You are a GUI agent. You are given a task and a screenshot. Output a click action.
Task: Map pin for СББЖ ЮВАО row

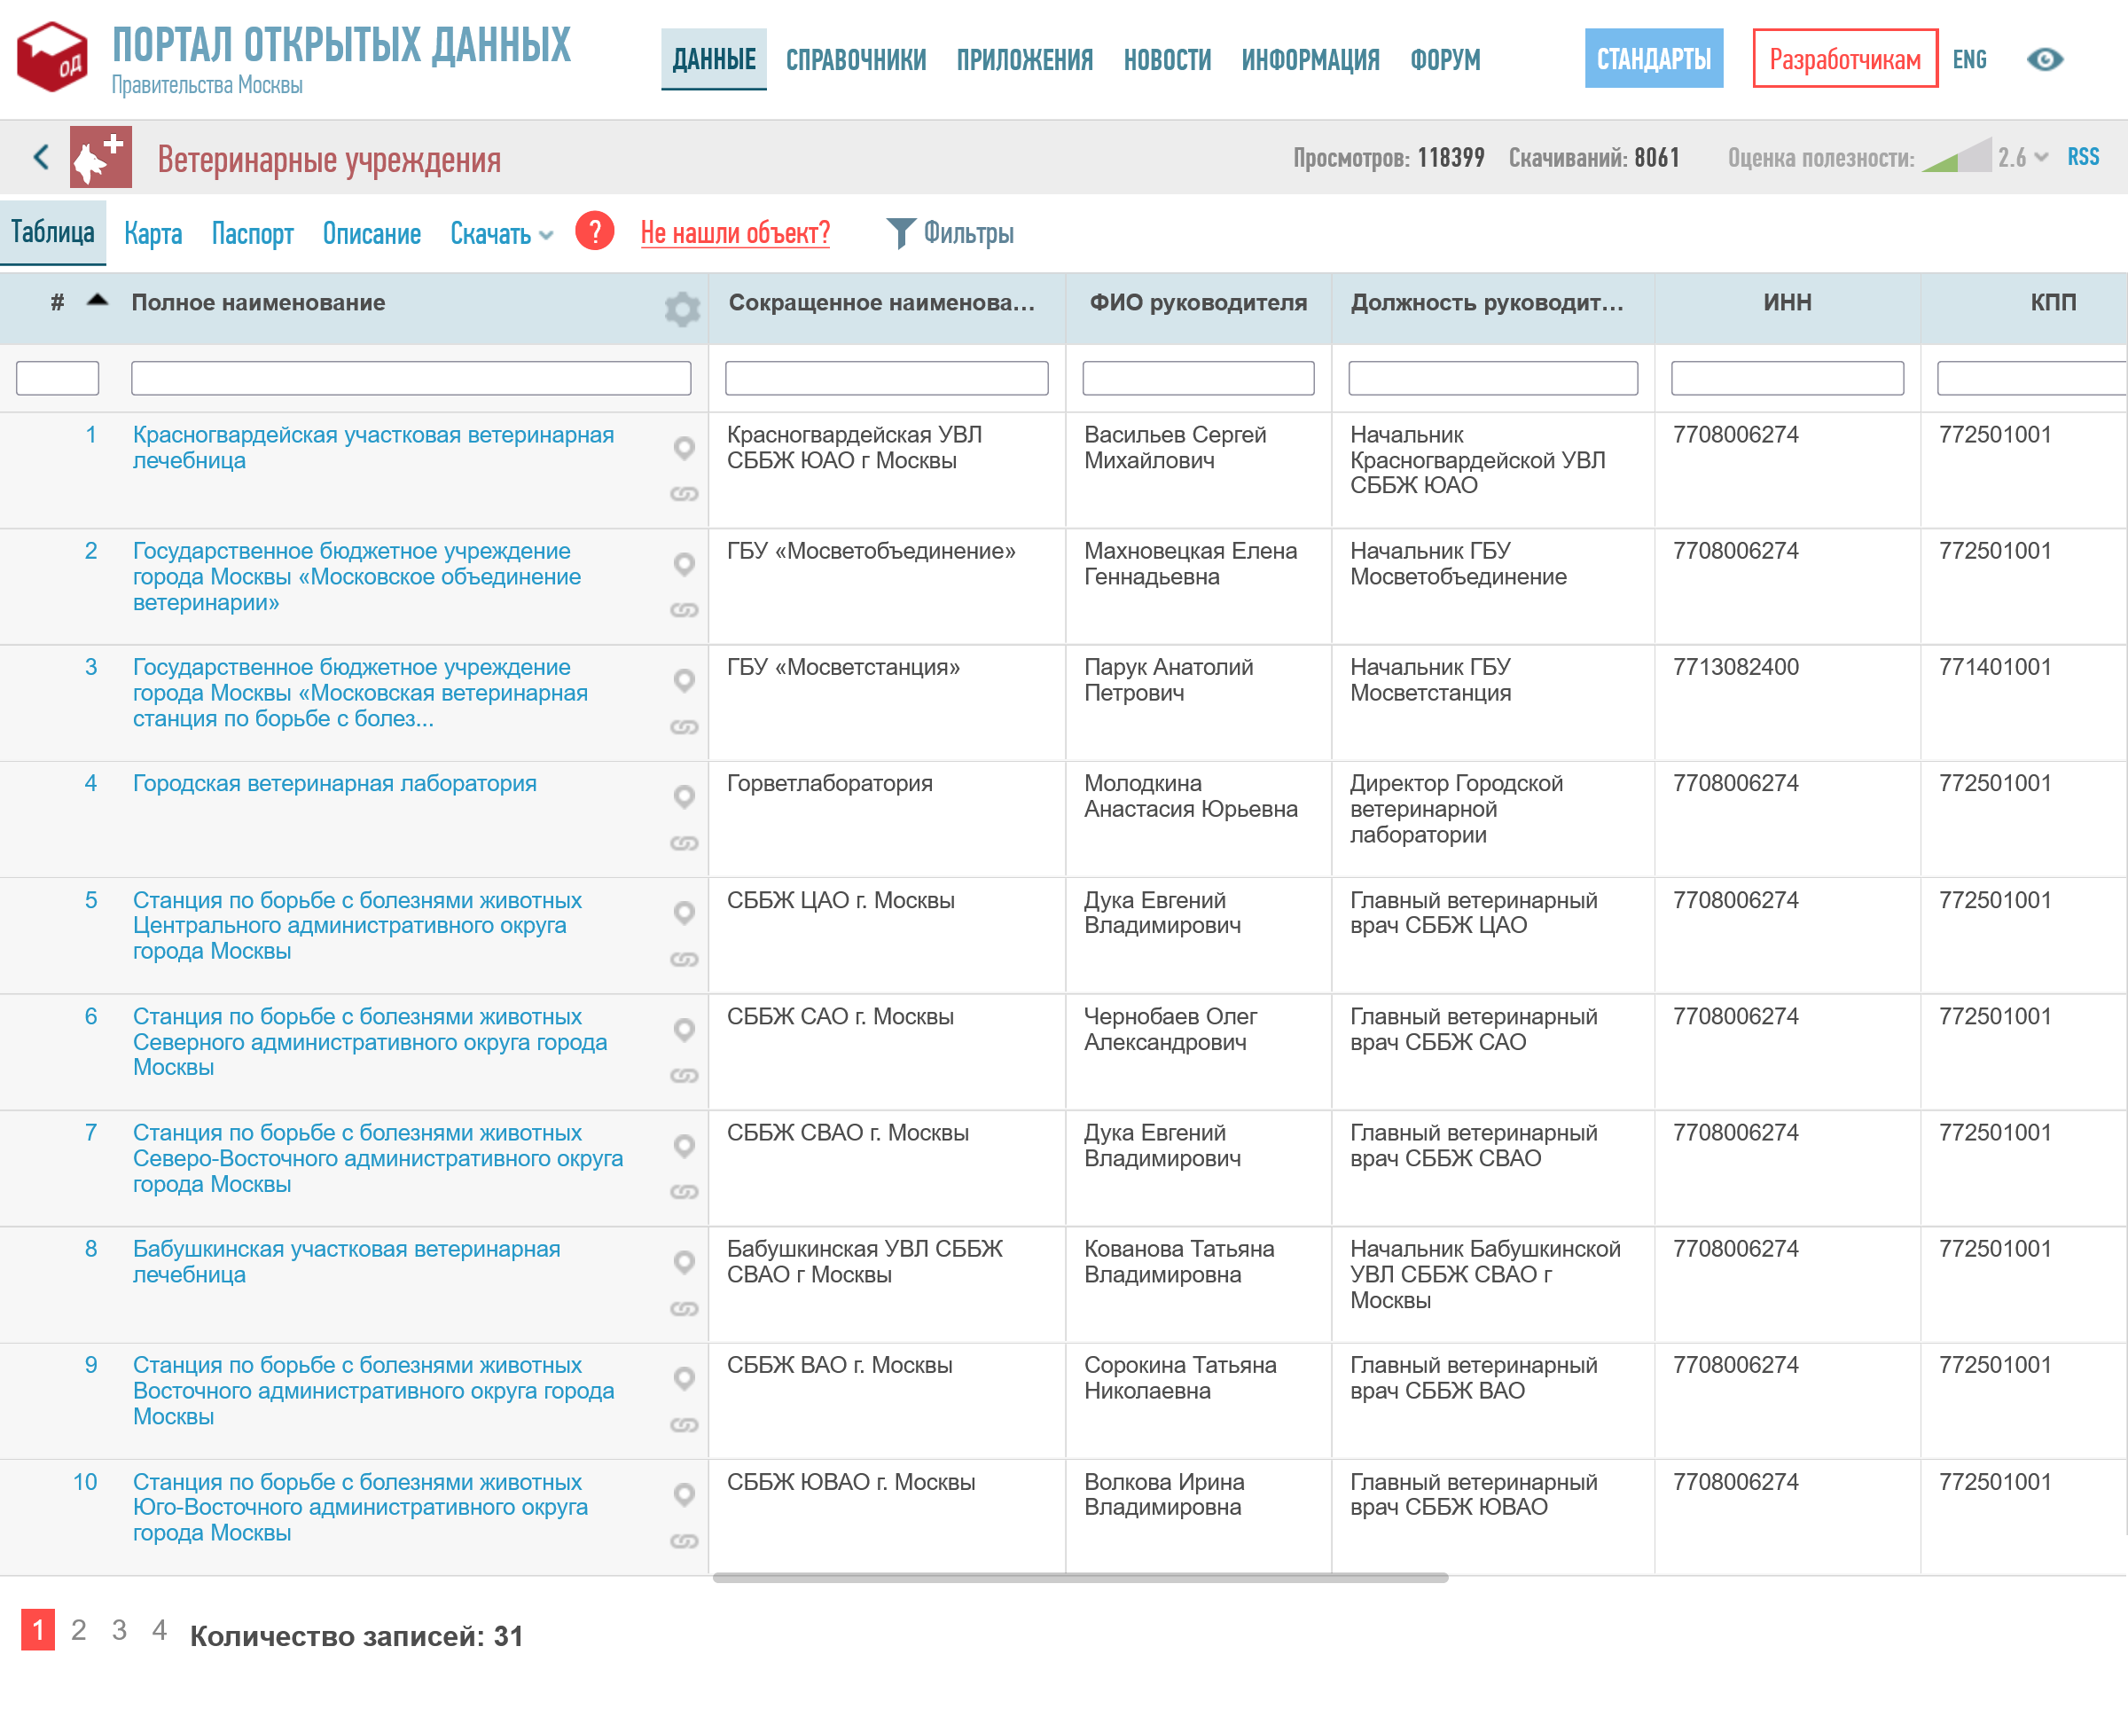pos(684,1494)
